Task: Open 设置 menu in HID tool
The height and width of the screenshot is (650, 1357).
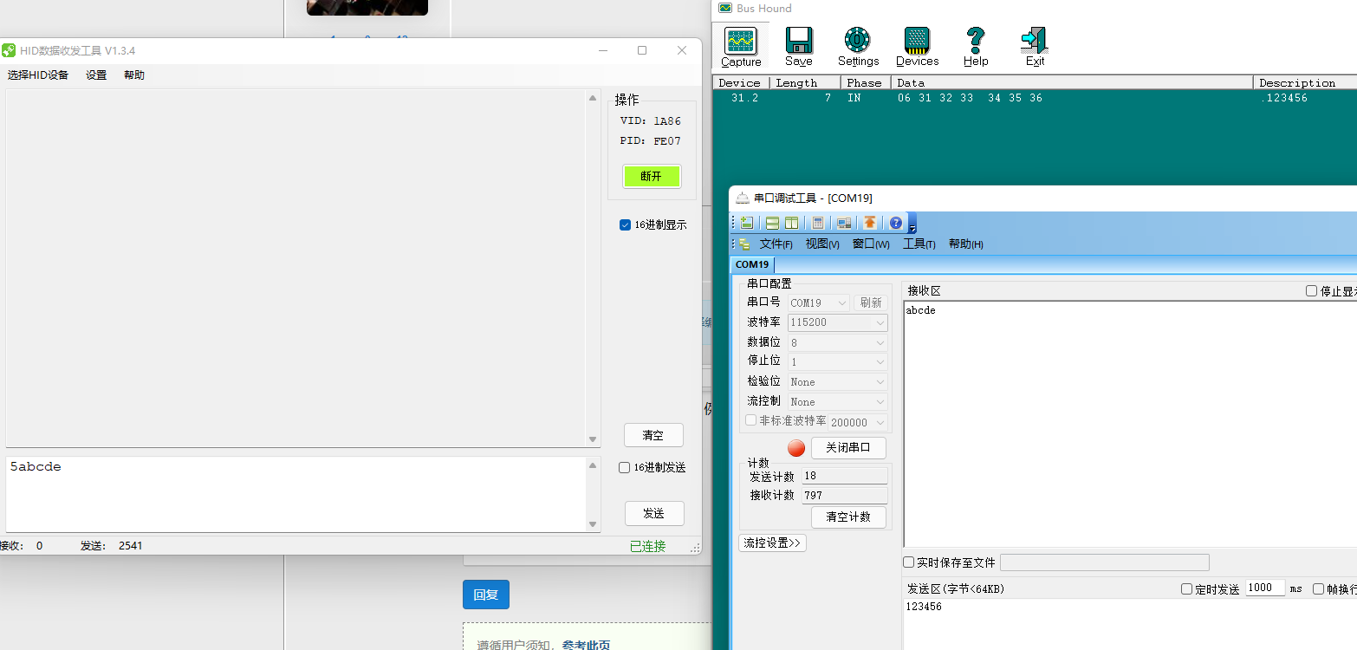Action: click(x=96, y=75)
